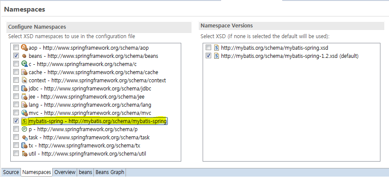Select row text 'lang - http://www.springframework.org/schema/lang'

pos(90,105)
